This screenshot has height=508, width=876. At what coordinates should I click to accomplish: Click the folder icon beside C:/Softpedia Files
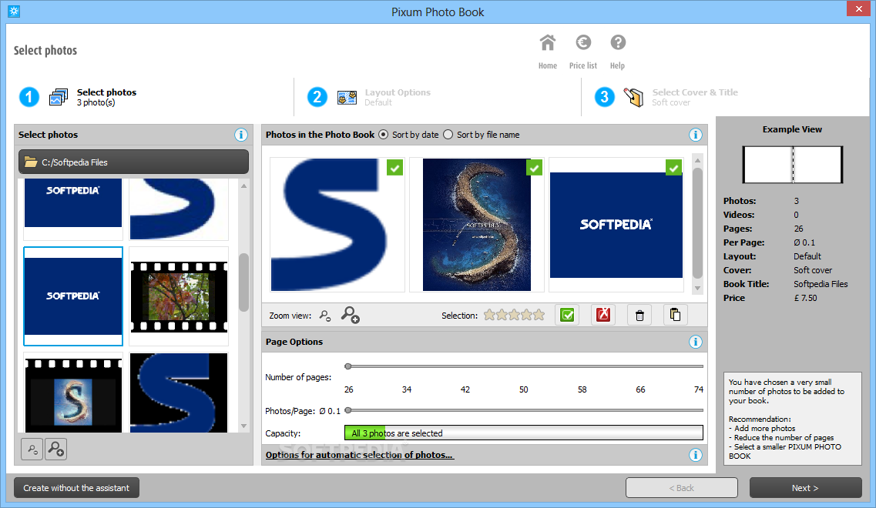click(x=31, y=162)
